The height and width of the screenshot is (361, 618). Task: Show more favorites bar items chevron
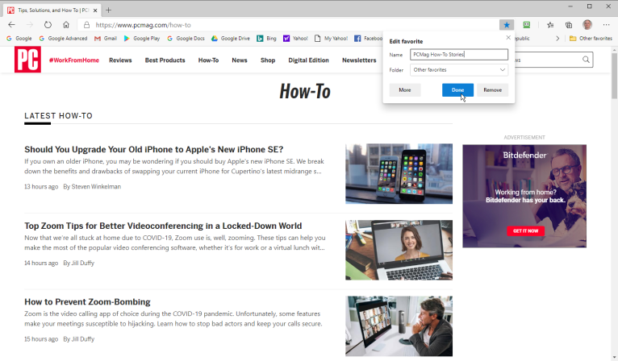557,38
